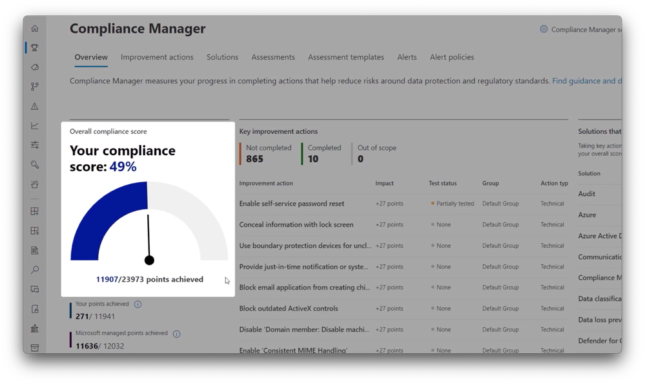Open the eDiscovery building-search icon
The height and width of the screenshot is (384, 645).
point(35,328)
